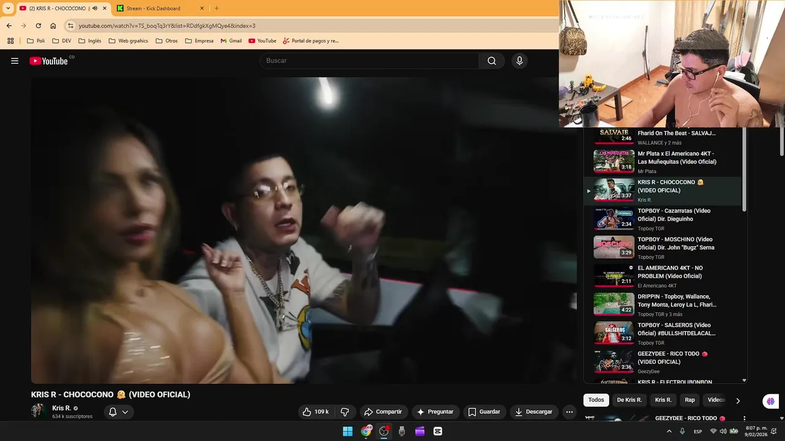Click the Preguntar button
The height and width of the screenshot is (441, 785).
tap(435, 412)
